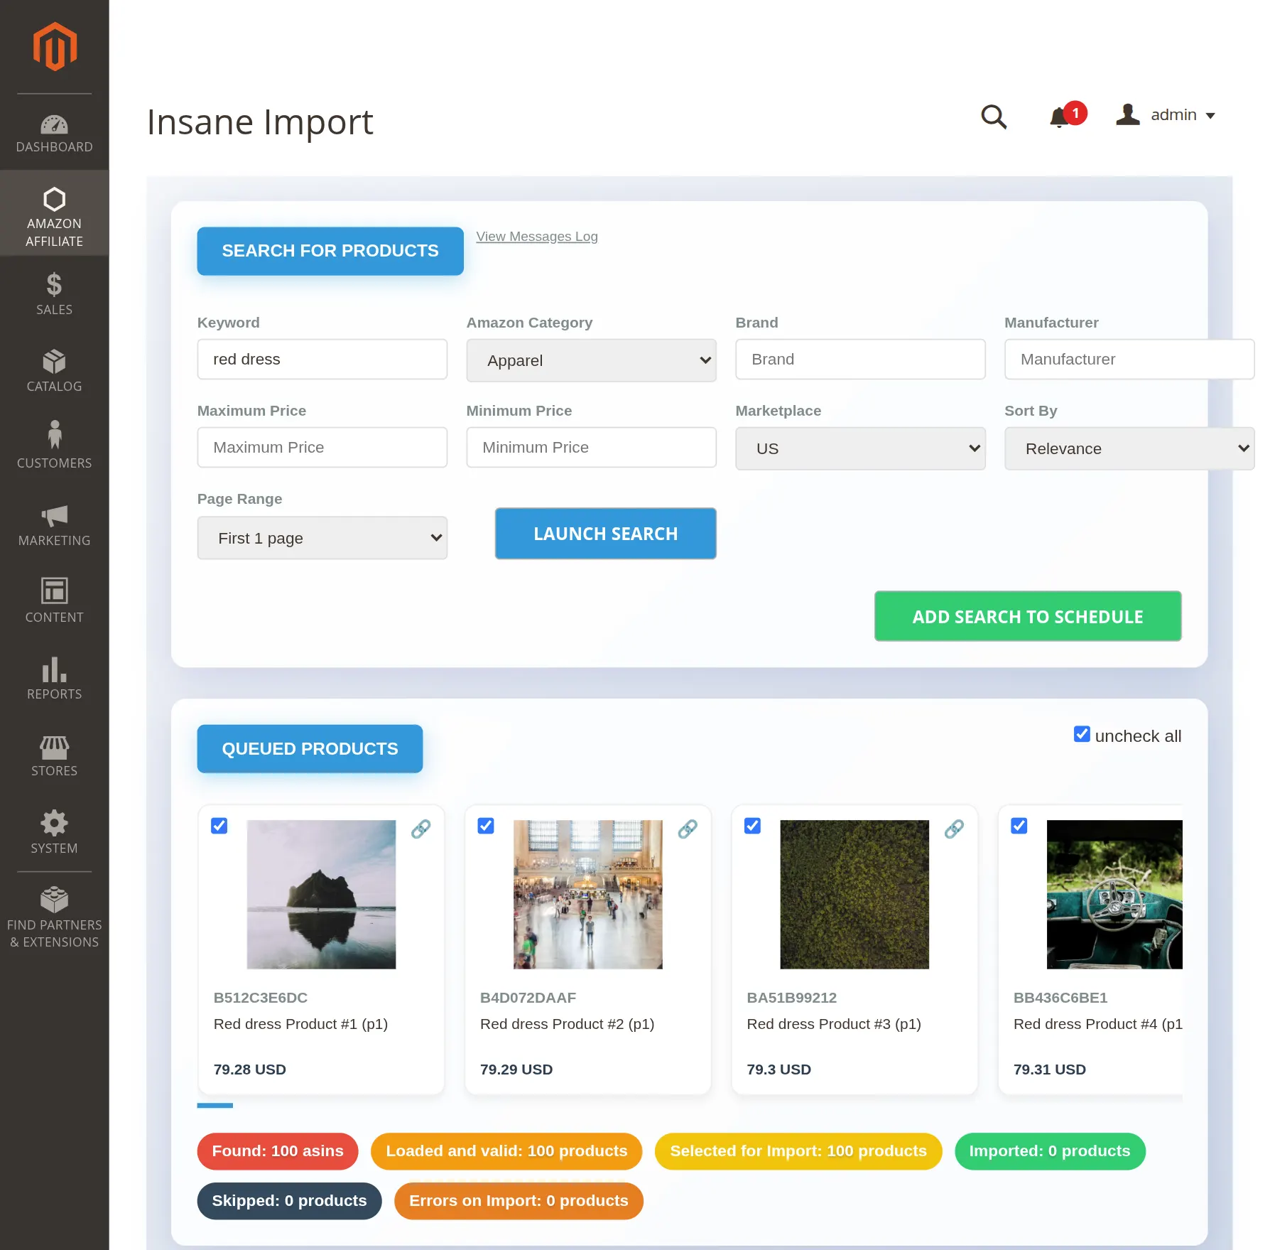Focus the Maximum Price input field
The height and width of the screenshot is (1250, 1270).
click(x=322, y=448)
